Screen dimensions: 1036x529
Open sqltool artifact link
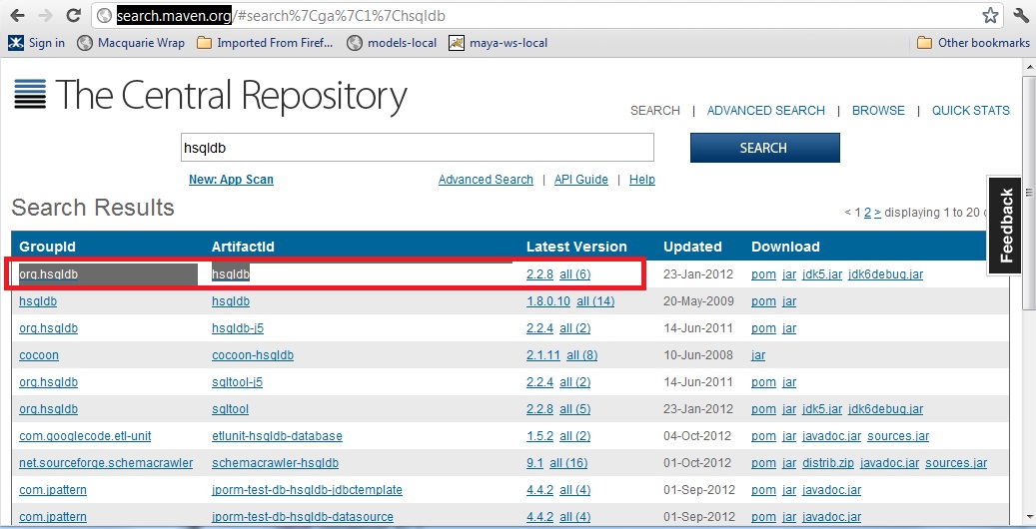pos(230,409)
